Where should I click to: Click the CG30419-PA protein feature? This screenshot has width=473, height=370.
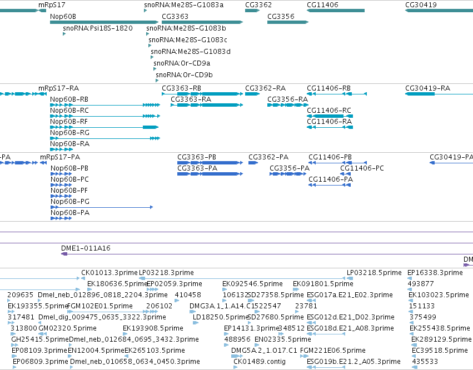[x=451, y=163]
